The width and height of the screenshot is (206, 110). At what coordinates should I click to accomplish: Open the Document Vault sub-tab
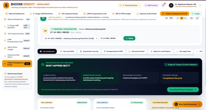click(x=136, y=51)
